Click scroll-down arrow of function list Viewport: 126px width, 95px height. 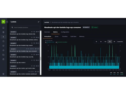click(x=41, y=74)
